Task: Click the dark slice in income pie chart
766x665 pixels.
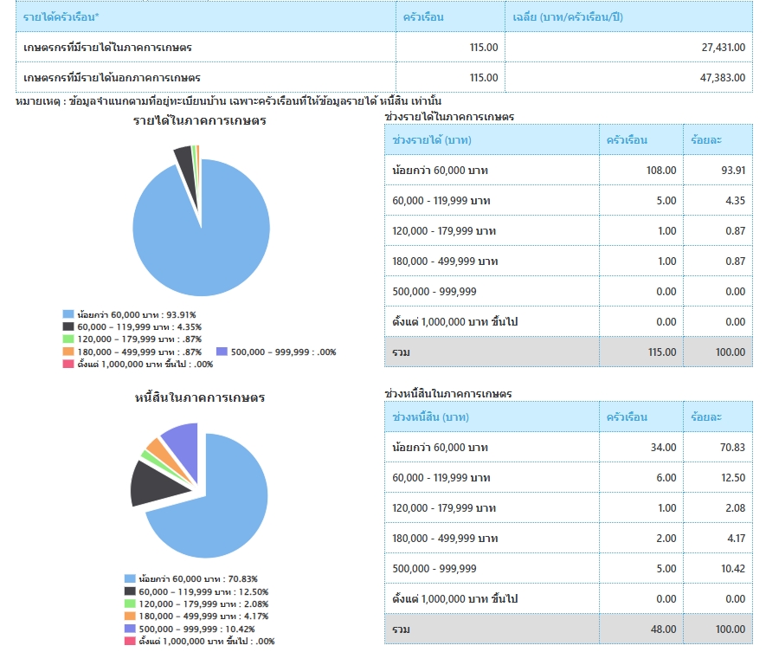Action: tap(183, 155)
